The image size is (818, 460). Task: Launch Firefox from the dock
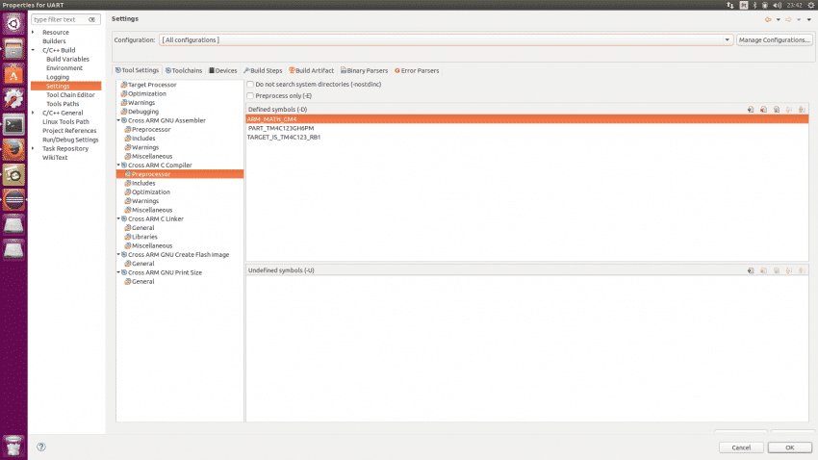pyautogui.click(x=13, y=150)
